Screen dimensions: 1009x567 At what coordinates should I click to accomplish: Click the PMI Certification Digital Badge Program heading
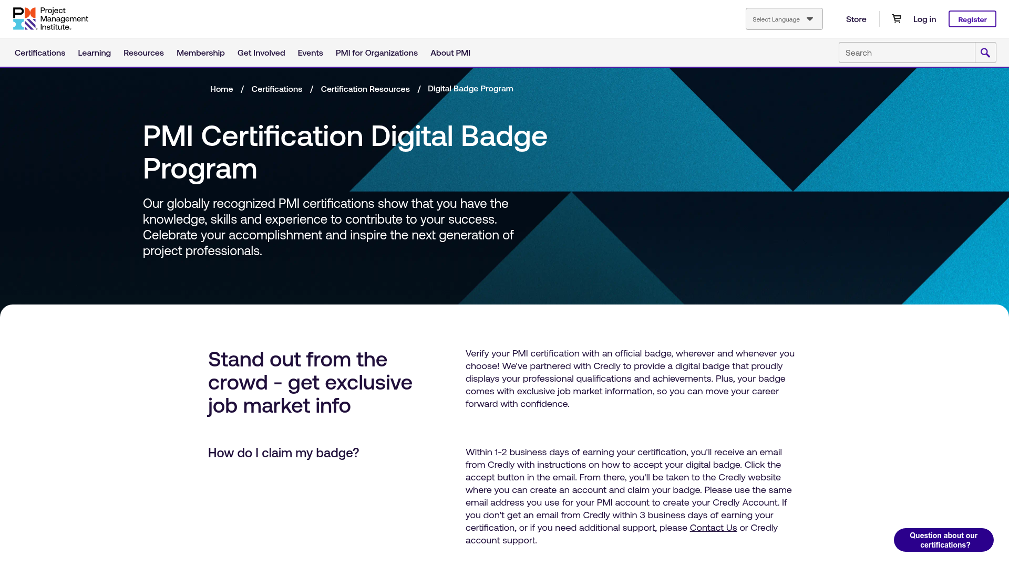pyautogui.click(x=345, y=152)
